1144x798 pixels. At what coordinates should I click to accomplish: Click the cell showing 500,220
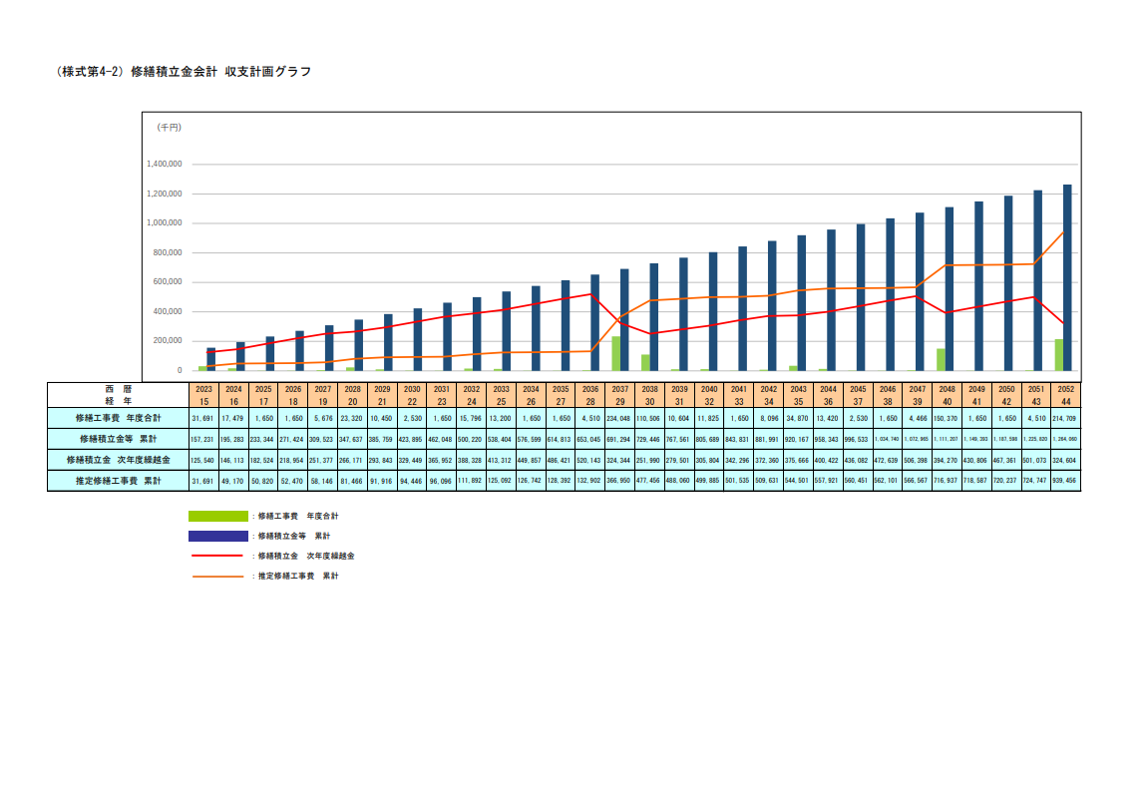point(472,439)
